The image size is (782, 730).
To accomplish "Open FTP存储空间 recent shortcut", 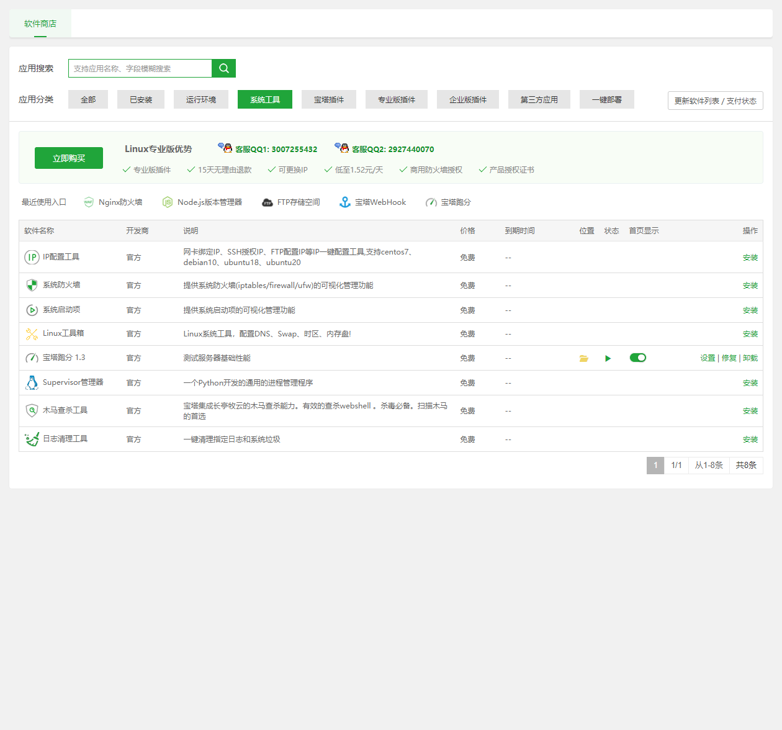I will tap(290, 202).
